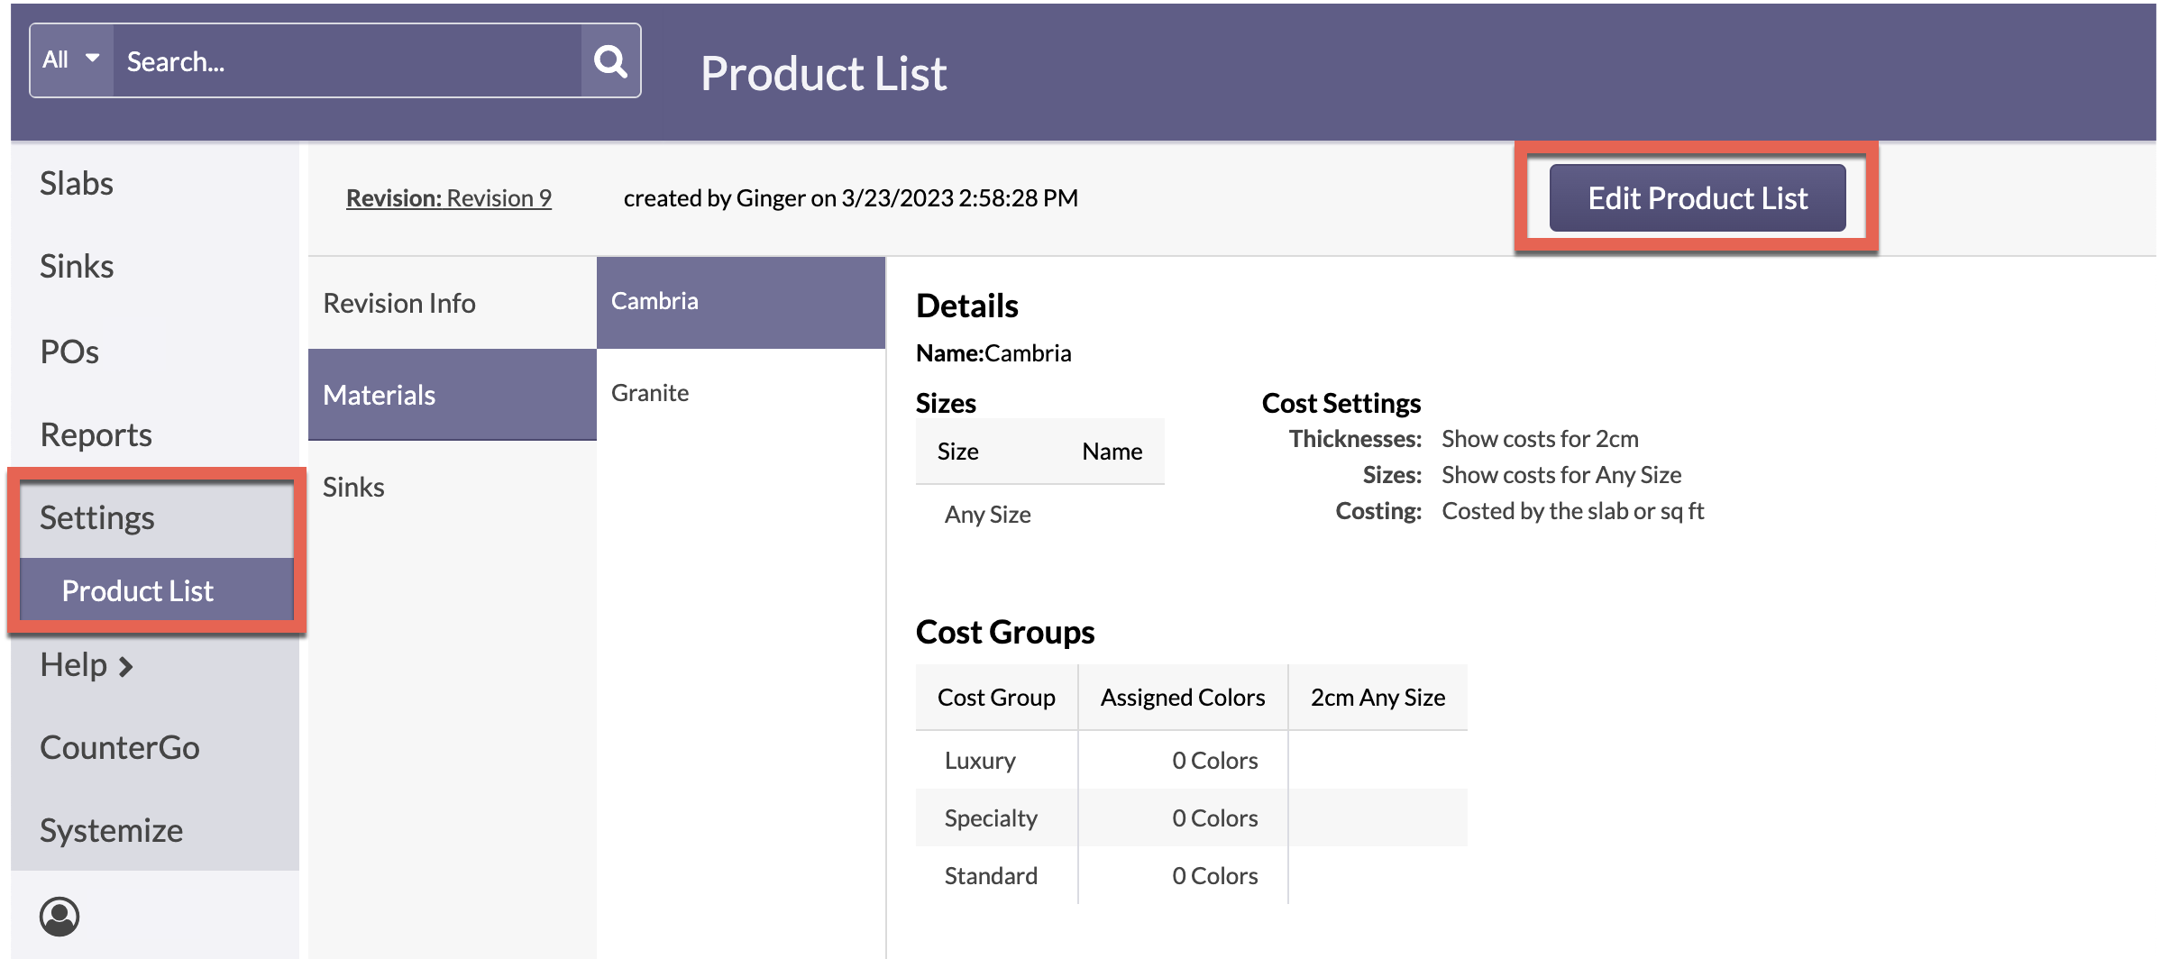The image size is (2160, 959).
Task: Select Product List submenu item
Action: tap(138, 590)
